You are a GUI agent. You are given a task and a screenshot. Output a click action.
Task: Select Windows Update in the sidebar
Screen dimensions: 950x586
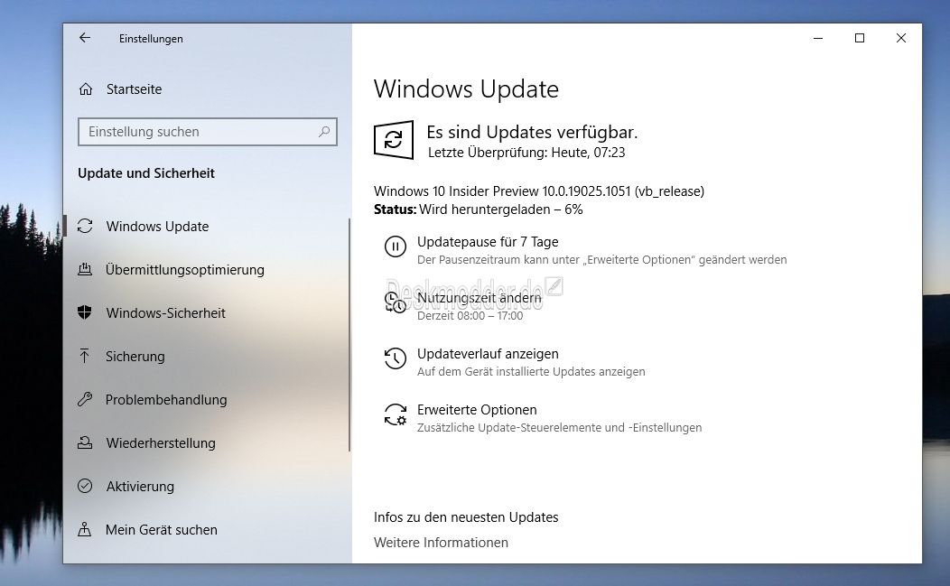[157, 226]
